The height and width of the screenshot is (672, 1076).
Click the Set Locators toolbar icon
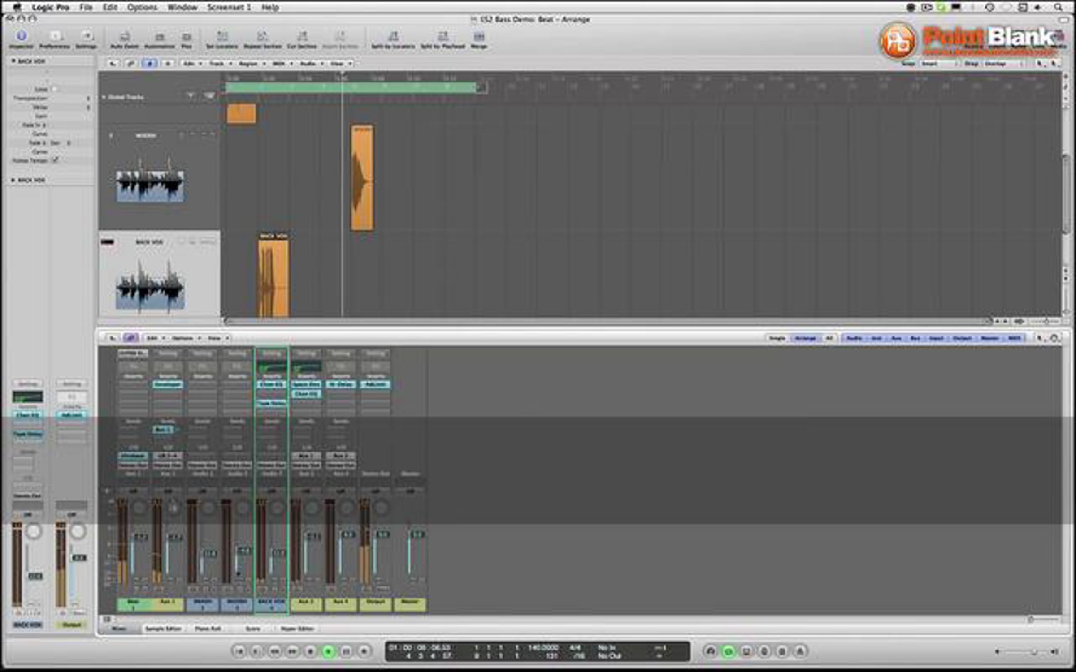221,37
